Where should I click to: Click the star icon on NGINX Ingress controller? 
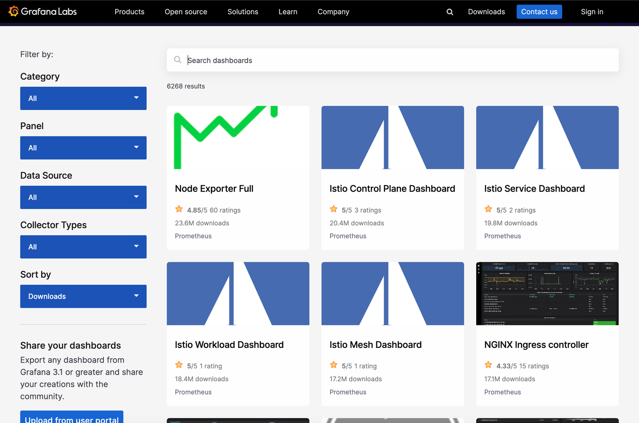tap(488, 365)
